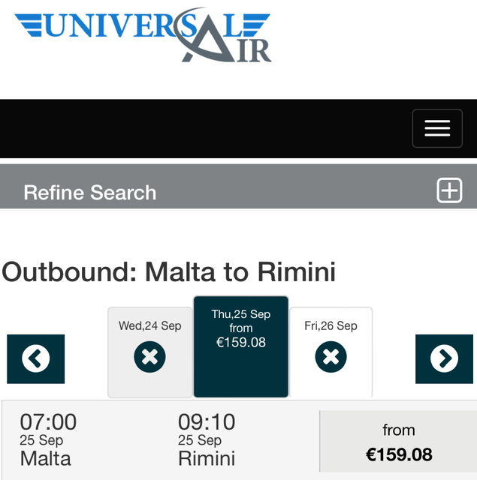Screen dimensions: 477x480
Task: Expand Refine Search with the plus icon
Action: pos(449,190)
